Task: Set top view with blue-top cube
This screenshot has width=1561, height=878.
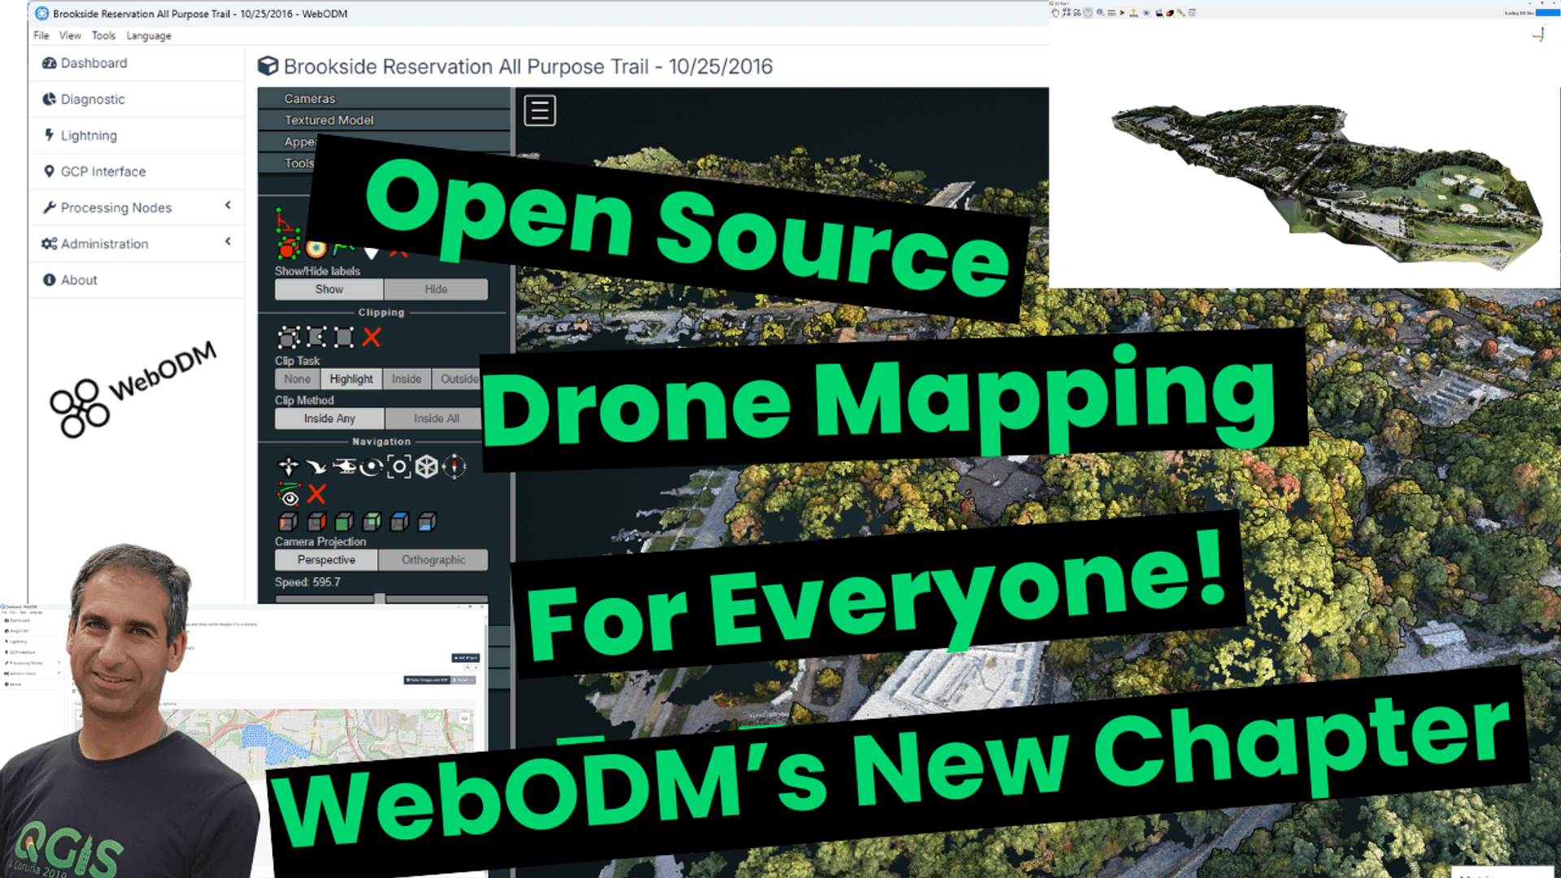Action: coord(399,521)
